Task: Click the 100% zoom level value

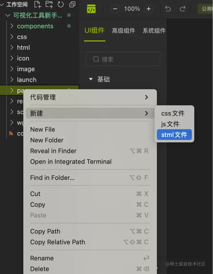Action: [132, 9]
